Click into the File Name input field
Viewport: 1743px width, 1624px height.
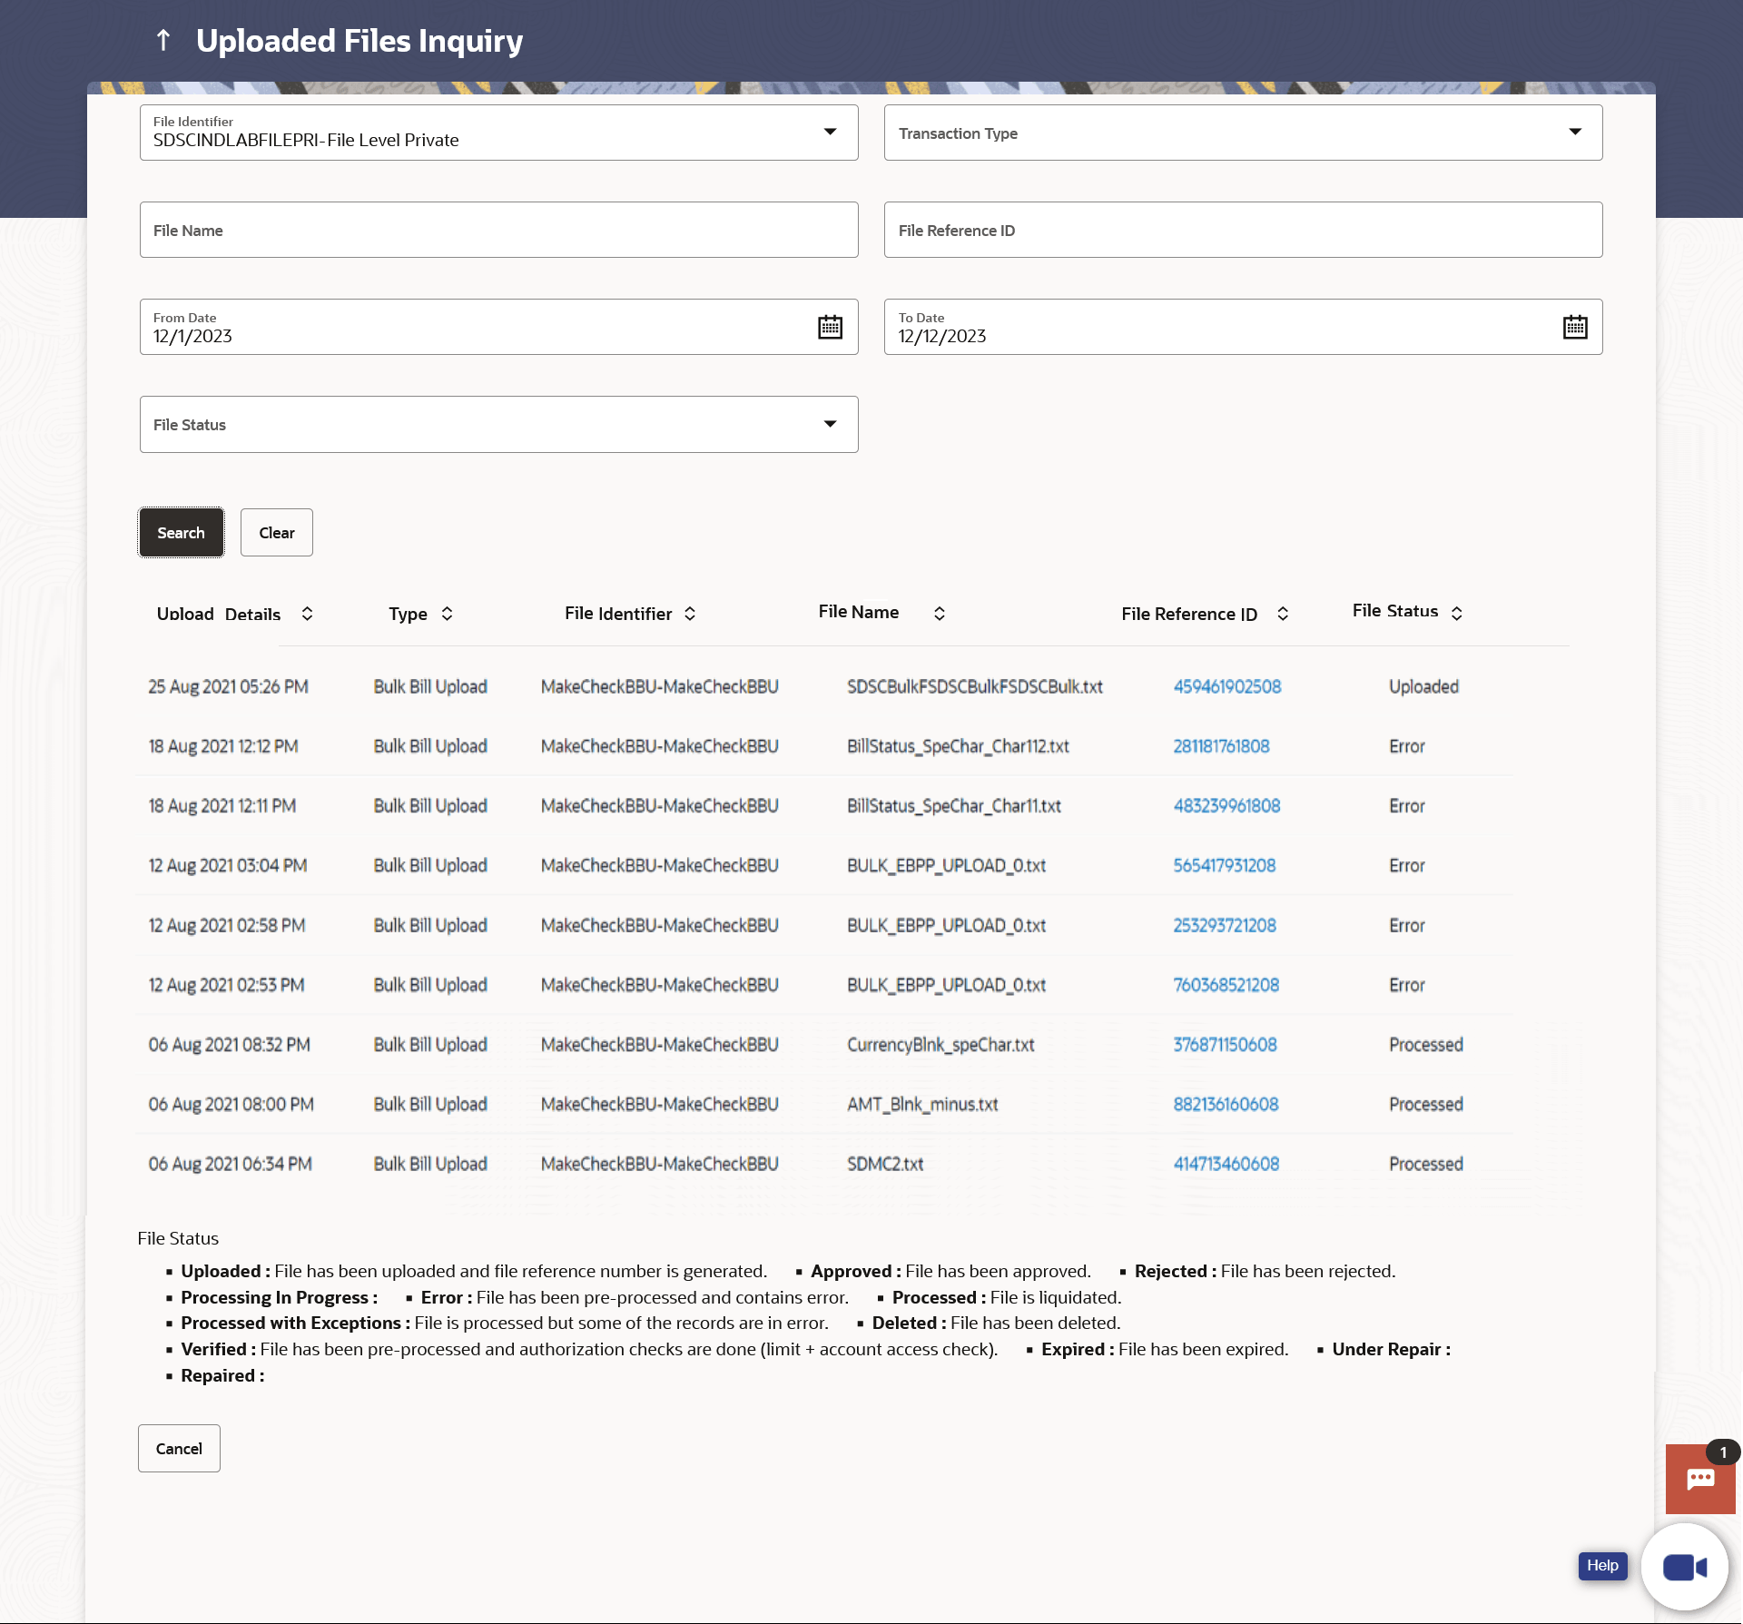[498, 230]
